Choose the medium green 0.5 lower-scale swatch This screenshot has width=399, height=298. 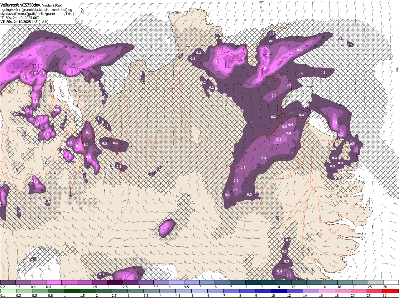[40, 291]
